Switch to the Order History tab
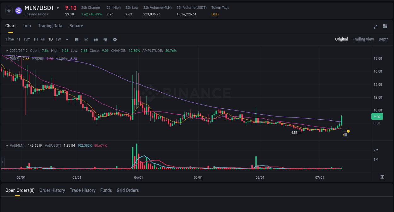Image resolution: width=394 pixels, height=212 pixels. tap(52, 190)
